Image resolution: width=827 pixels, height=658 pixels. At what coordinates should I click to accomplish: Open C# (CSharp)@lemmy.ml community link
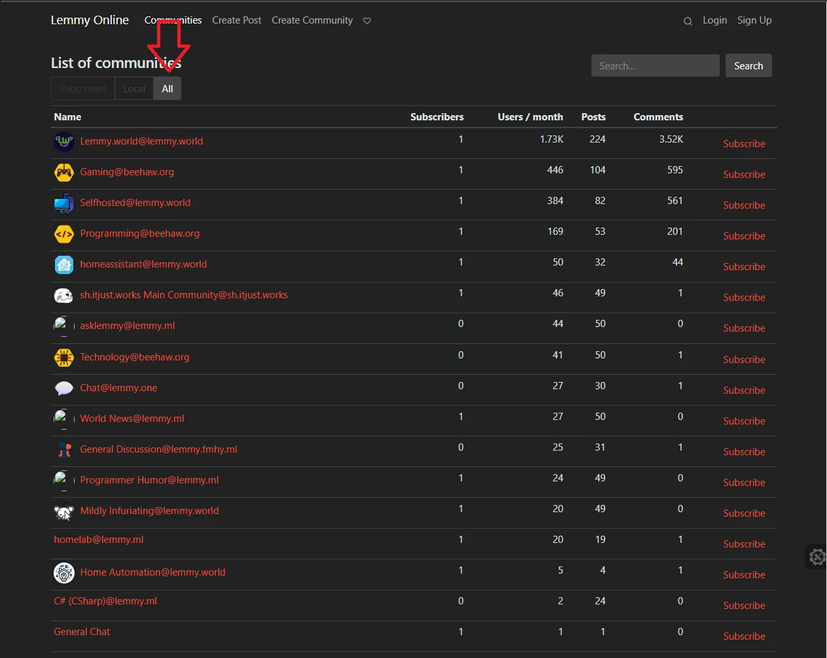(x=105, y=601)
